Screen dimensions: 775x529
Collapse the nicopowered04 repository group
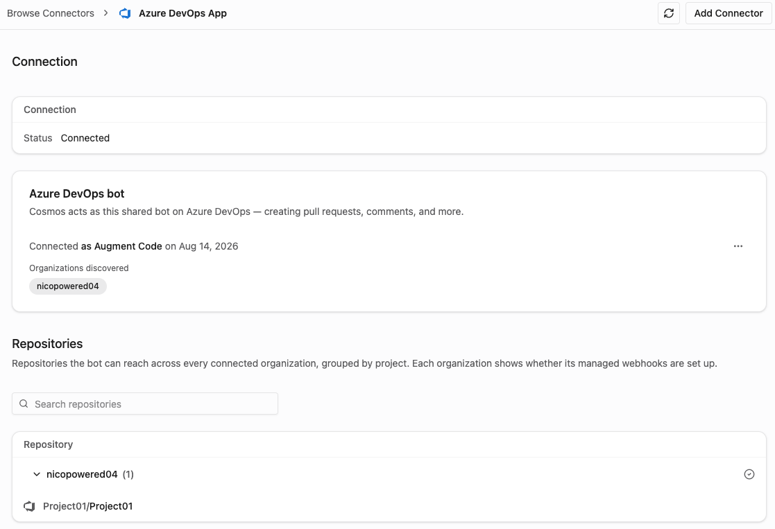coord(37,474)
